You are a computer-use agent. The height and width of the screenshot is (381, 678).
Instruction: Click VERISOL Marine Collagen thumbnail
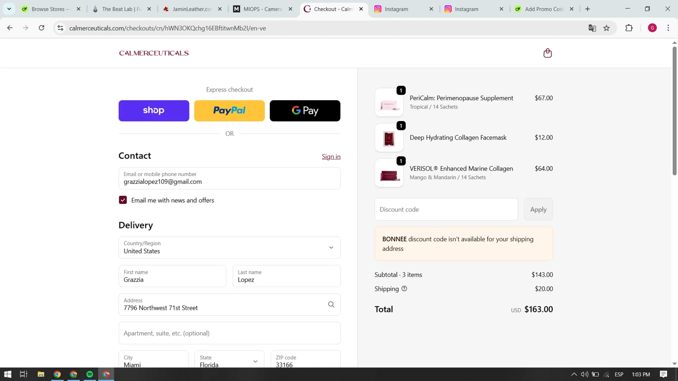389,173
